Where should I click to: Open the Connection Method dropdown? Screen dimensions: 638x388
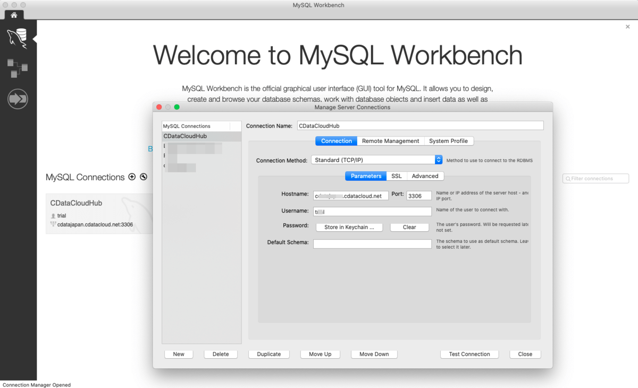click(376, 159)
